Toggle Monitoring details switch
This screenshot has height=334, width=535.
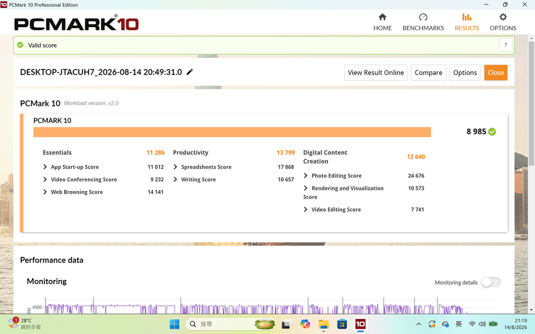pos(491,282)
